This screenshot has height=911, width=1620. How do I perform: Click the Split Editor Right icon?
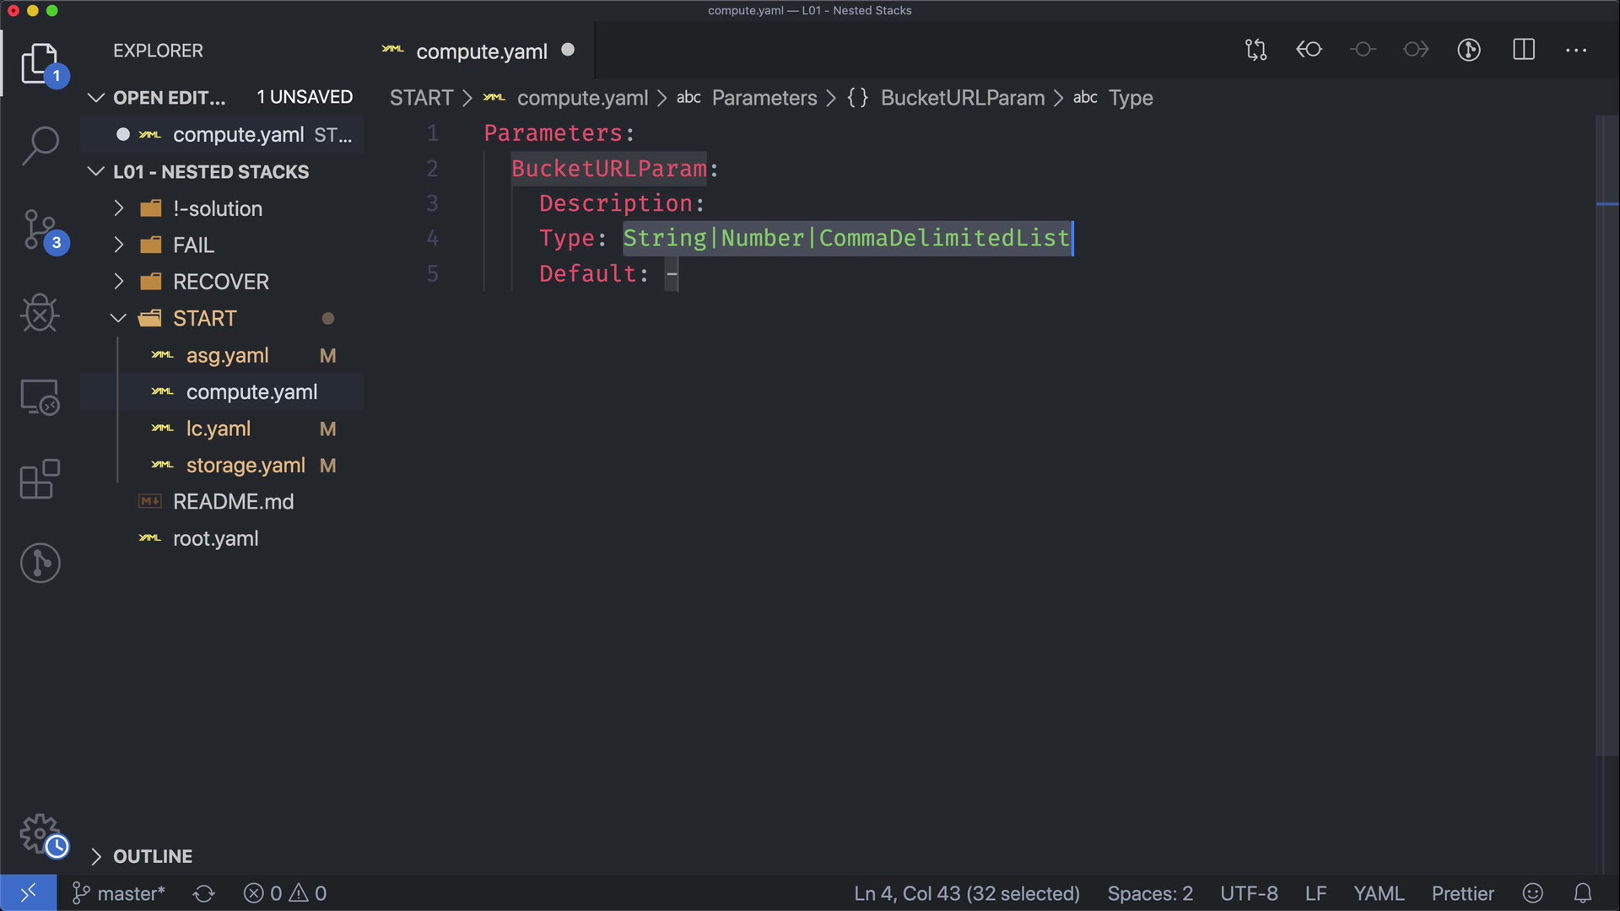click(x=1524, y=50)
